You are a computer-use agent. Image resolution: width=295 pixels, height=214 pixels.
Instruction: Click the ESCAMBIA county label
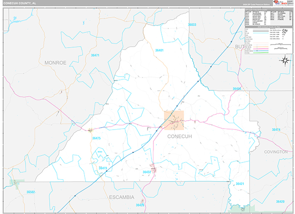coord(122,197)
